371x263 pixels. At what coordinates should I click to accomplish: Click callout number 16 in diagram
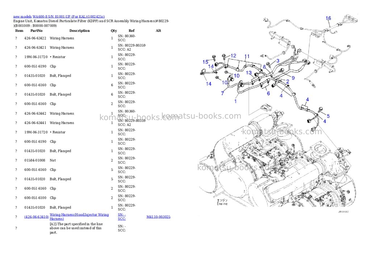click(x=328, y=18)
